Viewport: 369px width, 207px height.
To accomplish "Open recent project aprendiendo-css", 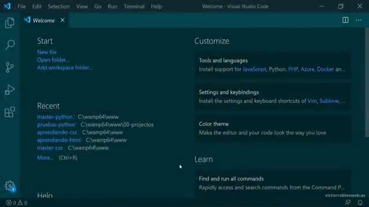I will [x=57, y=132].
